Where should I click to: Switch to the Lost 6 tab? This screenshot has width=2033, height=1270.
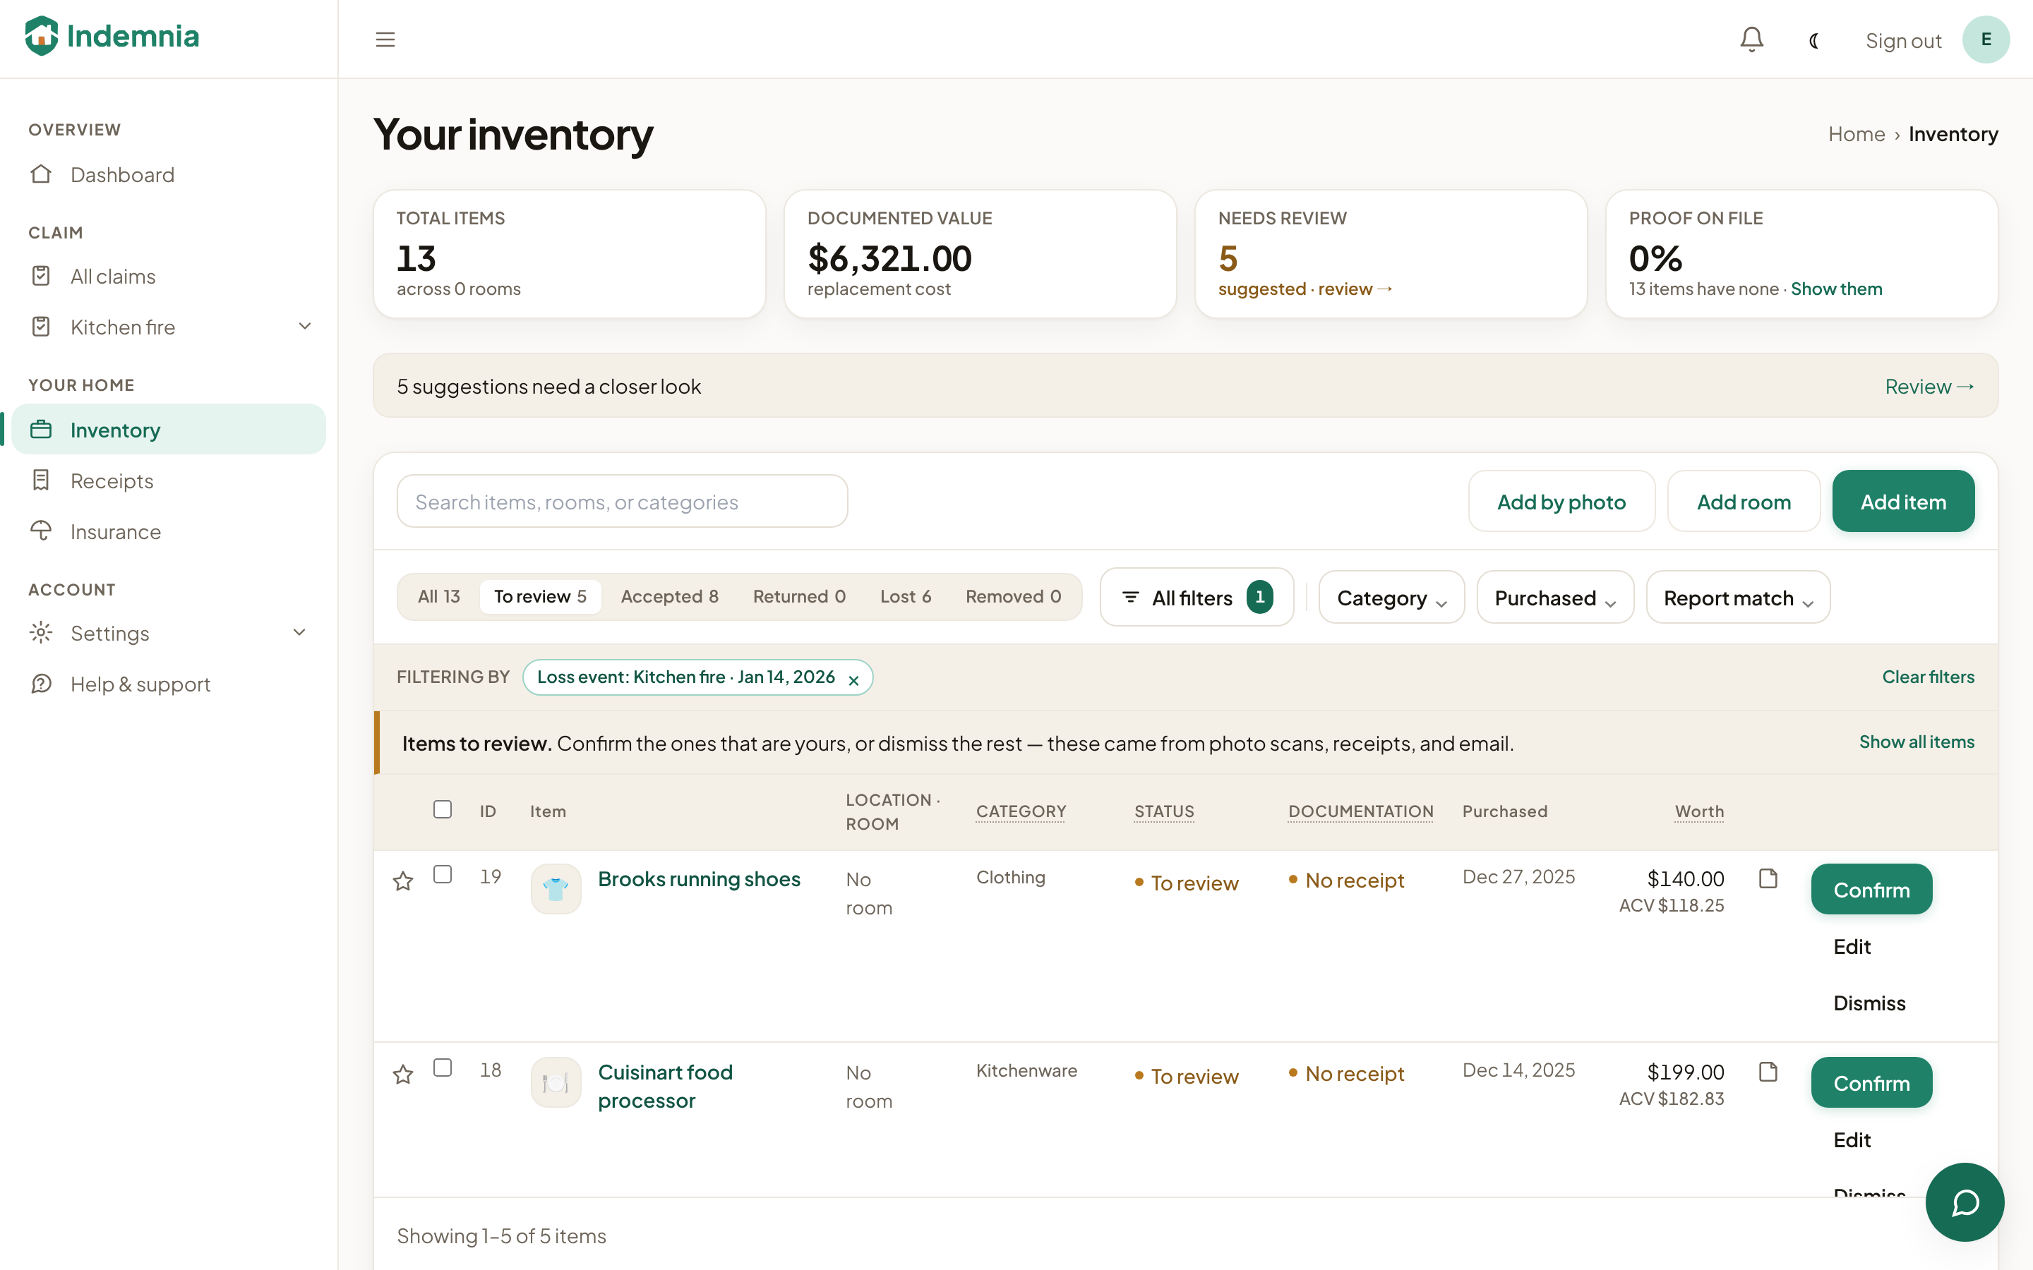click(906, 596)
